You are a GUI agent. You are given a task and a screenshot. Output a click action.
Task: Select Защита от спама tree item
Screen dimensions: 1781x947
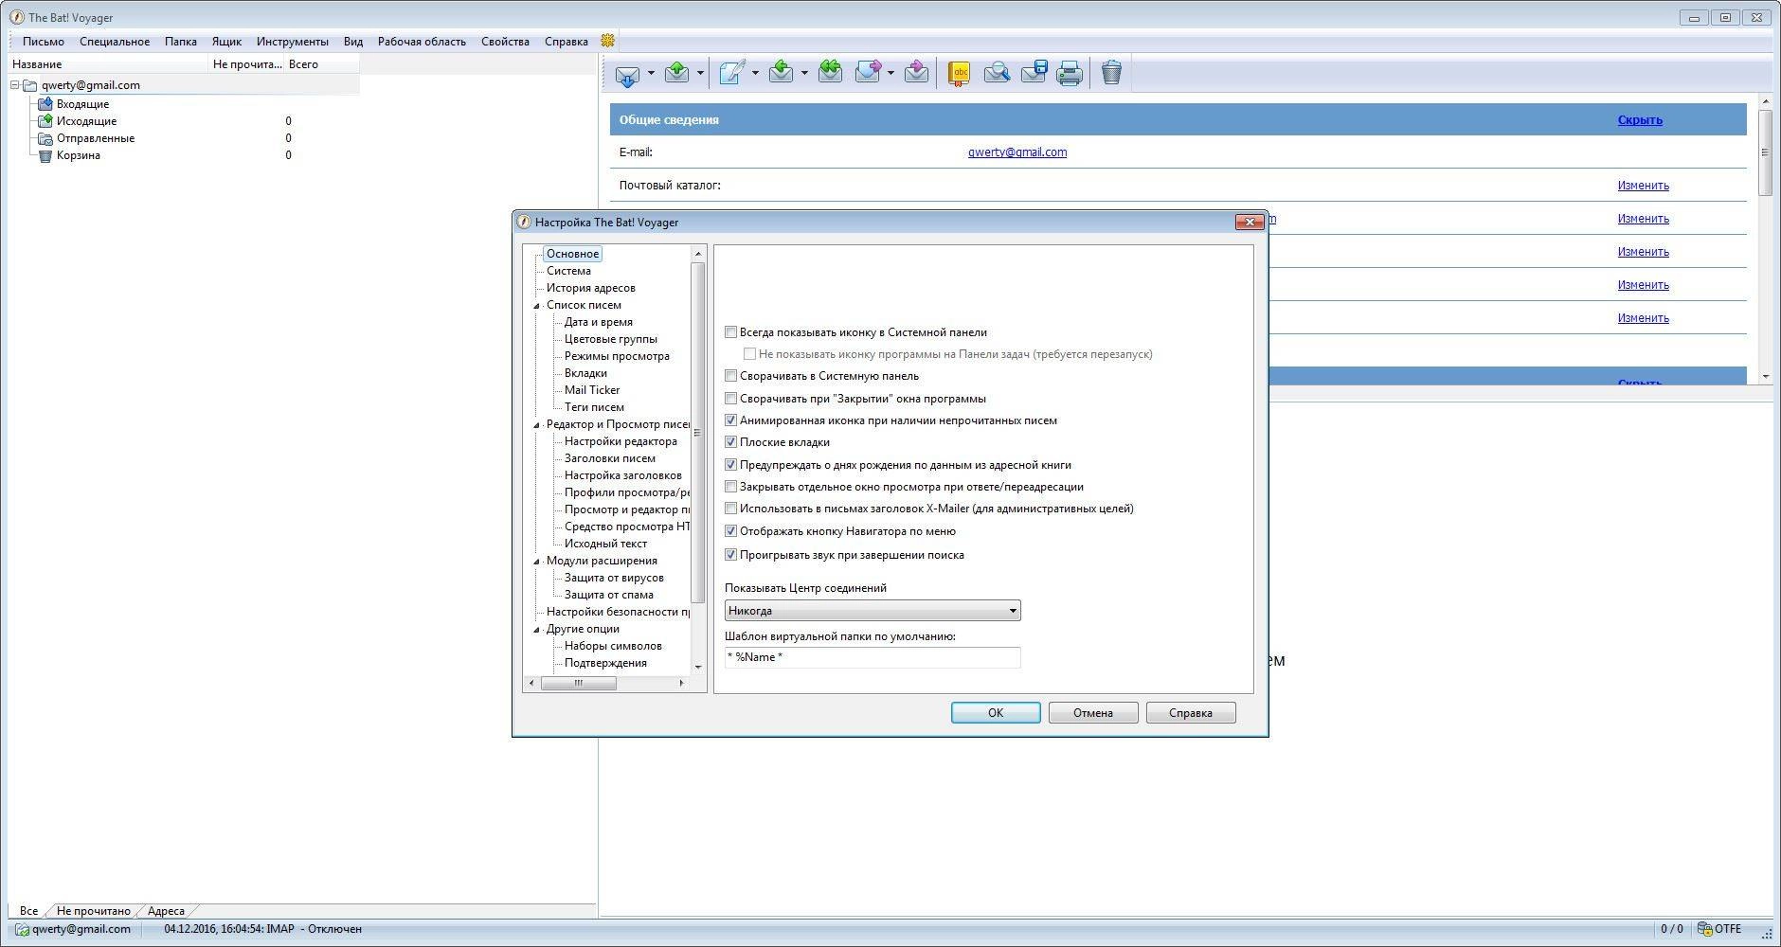point(609,595)
